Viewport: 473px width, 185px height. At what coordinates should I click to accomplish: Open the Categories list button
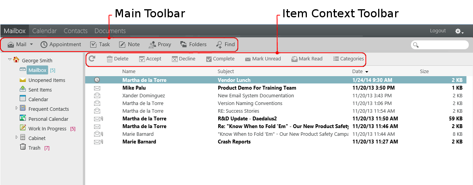[x=348, y=59]
